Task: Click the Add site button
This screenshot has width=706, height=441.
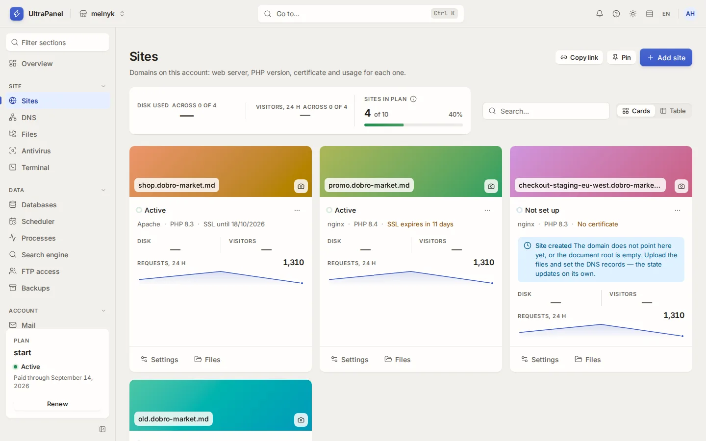Action: [666, 57]
